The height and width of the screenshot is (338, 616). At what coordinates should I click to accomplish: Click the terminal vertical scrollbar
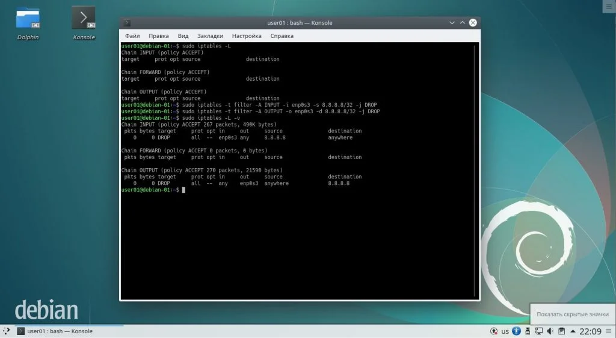coord(475,171)
